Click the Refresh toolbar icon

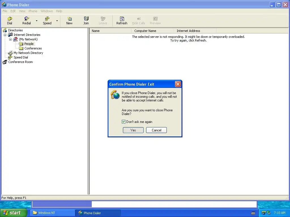[122, 21]
